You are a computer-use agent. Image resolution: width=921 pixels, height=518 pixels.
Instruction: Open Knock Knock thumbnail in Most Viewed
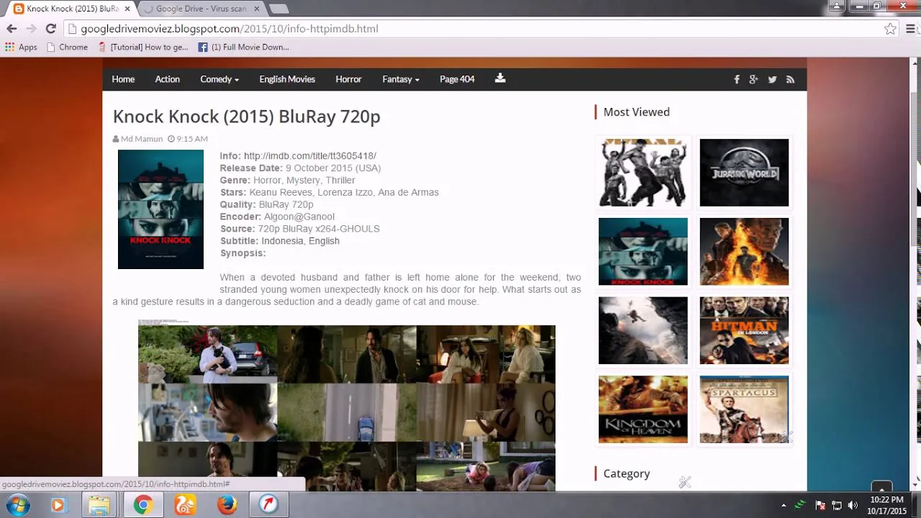tap(643, 252)
